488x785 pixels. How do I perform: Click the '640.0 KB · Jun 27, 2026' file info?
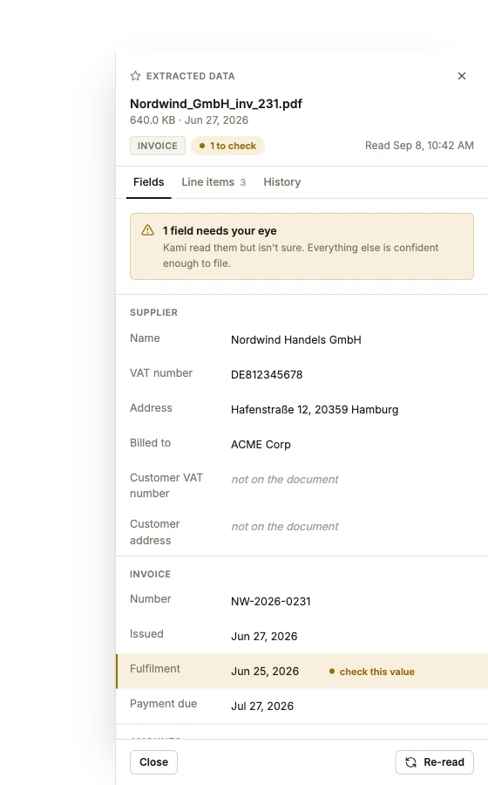(x=189, y=120)
